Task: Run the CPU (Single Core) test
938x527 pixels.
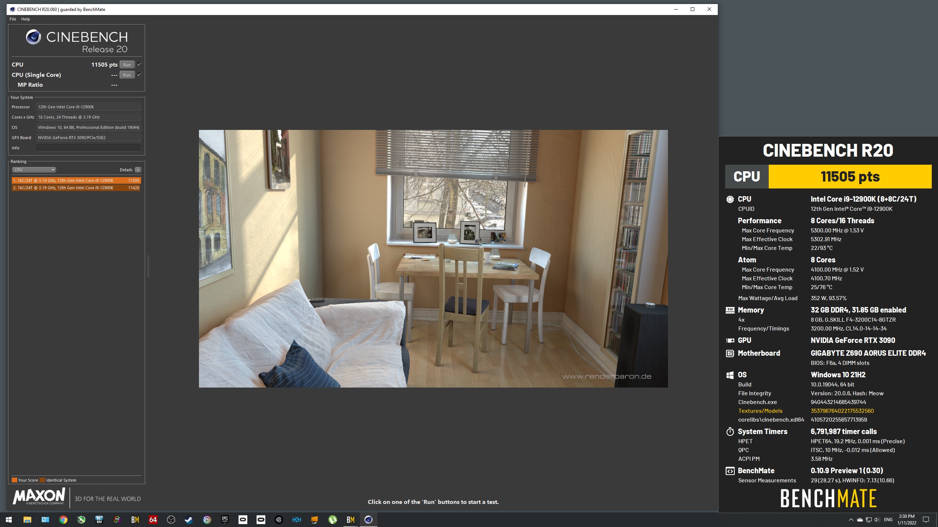Action: [x=127, y=75]
